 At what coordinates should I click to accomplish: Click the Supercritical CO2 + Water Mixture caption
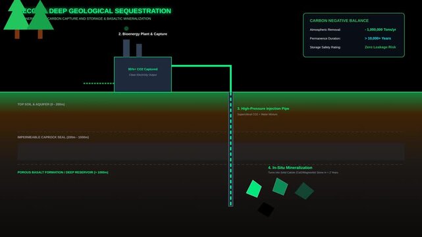(x=257, y=115)
